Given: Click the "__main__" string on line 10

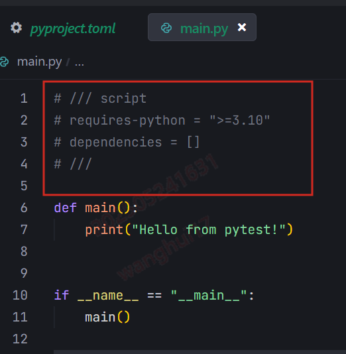Looking at the screenshot, I should pos(209,295).
